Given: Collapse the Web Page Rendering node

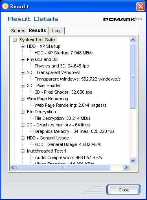Looking at the screenshot, I should click(22, 99).
